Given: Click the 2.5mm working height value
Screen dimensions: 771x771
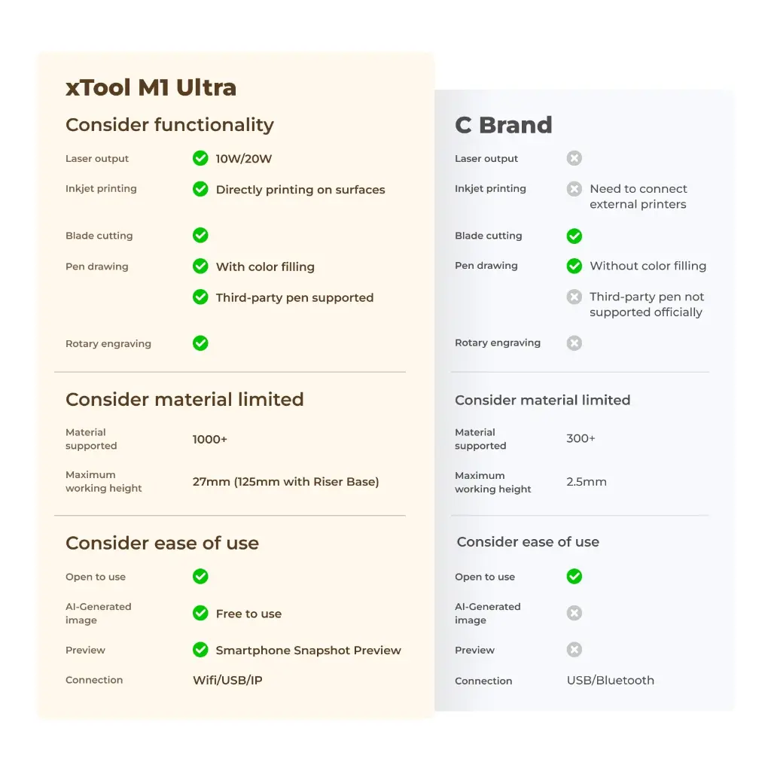Looking at the screenshot, I should coord(586,482).
